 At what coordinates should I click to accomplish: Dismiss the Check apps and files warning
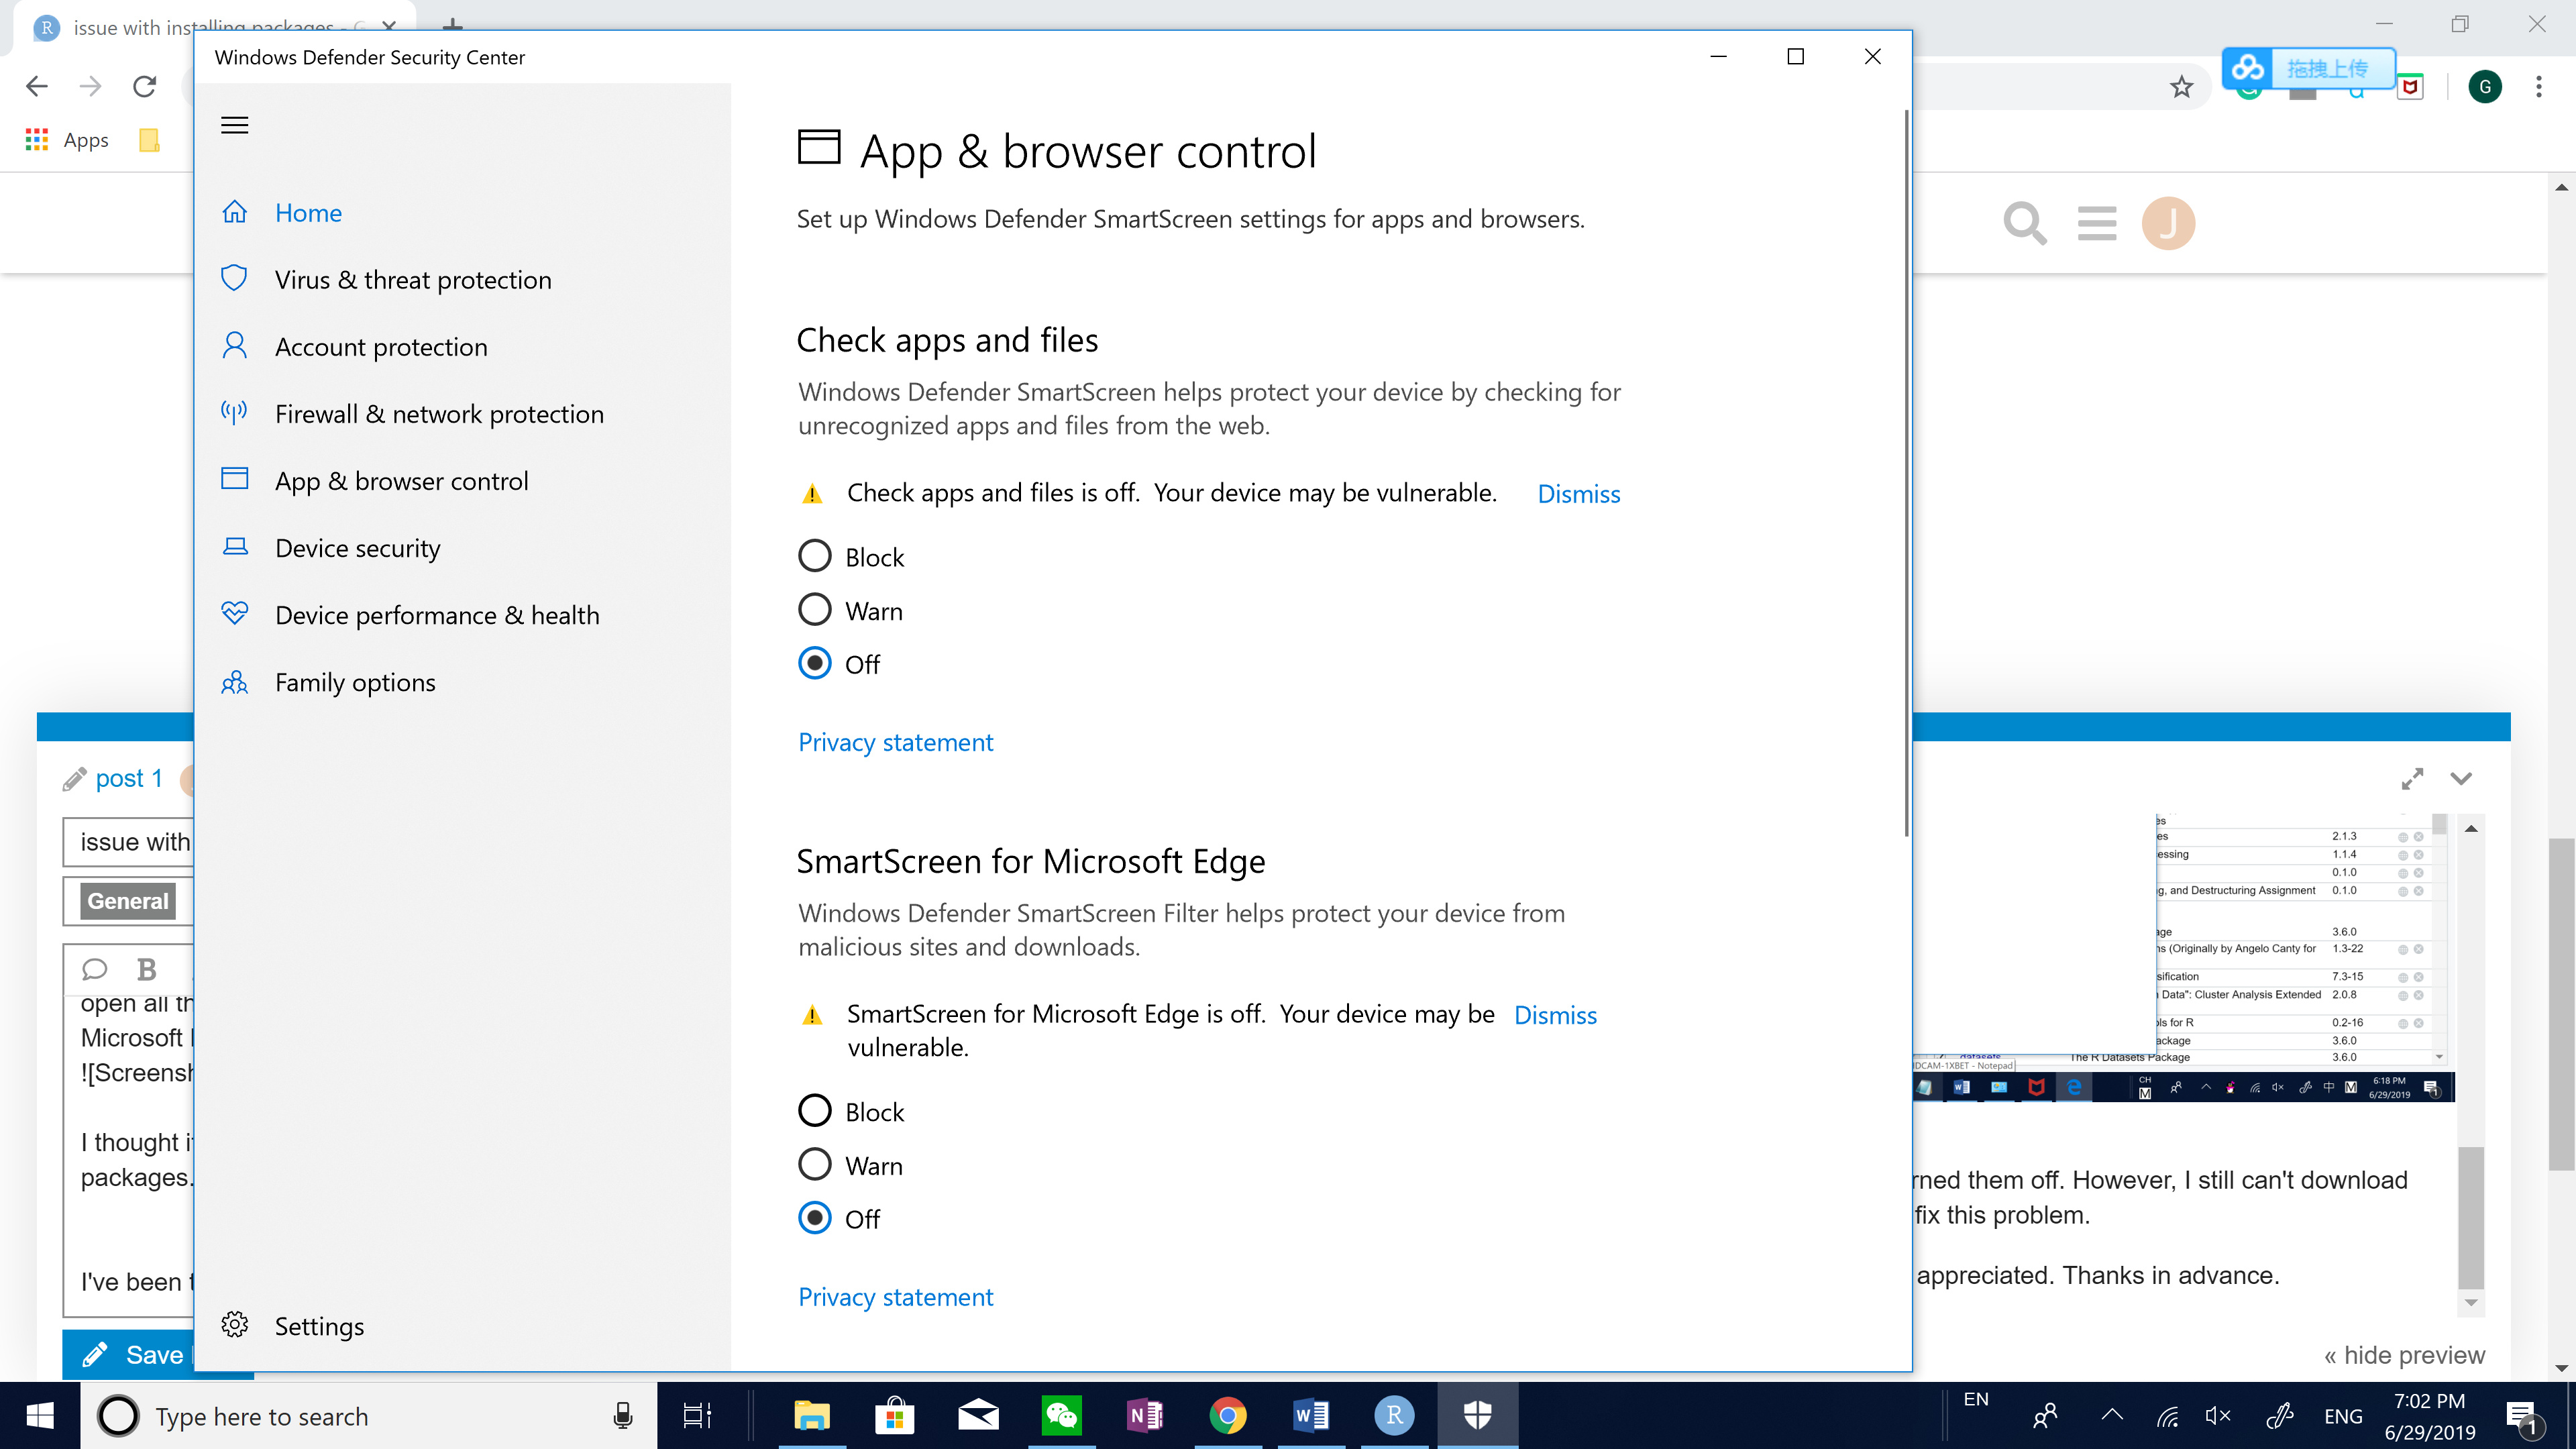point(1578,494)
